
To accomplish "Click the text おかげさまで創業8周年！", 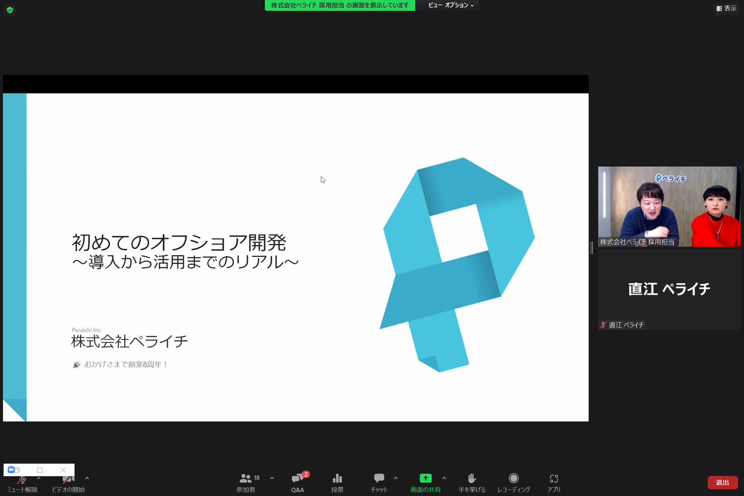I will click(x=126, y=365).
